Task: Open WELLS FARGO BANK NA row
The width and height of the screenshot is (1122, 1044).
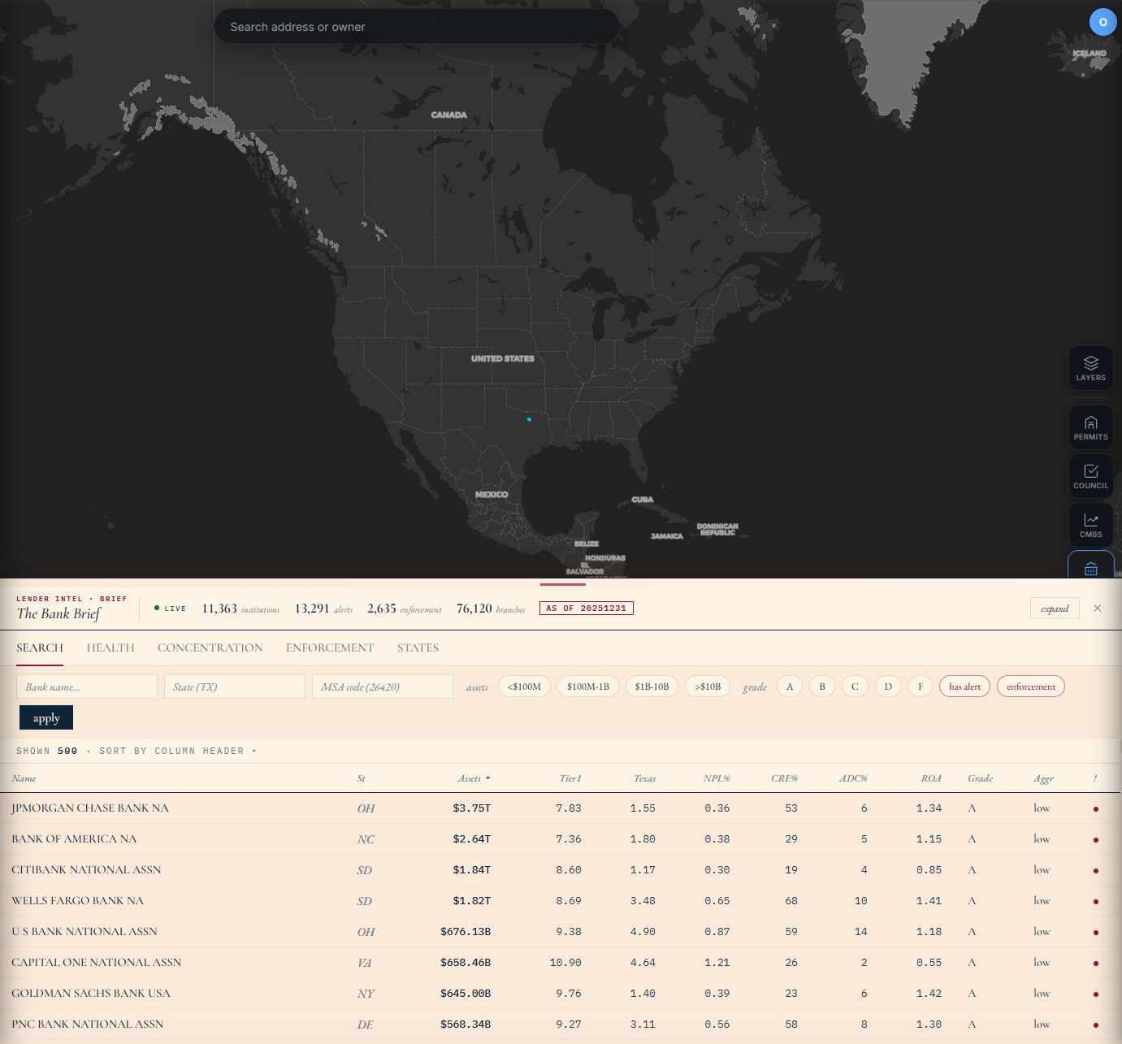Action: (x=561, y=901)
